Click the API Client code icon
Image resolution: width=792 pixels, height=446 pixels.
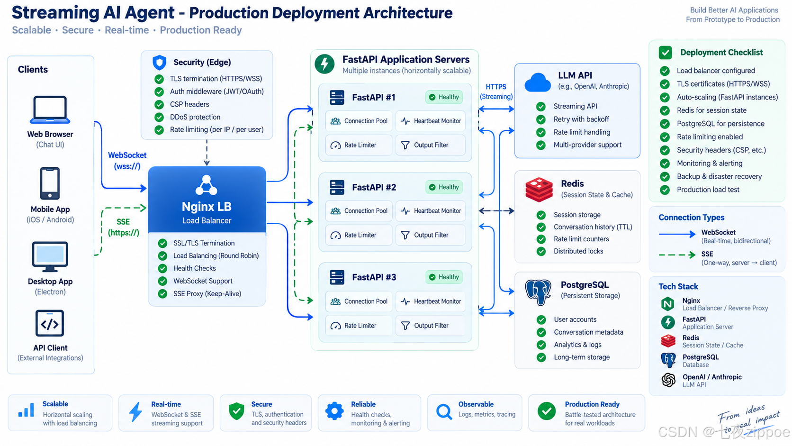pos(50,324)
